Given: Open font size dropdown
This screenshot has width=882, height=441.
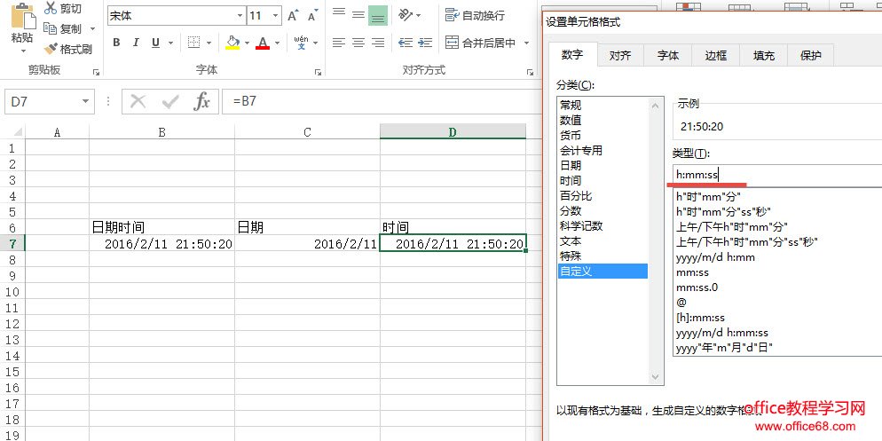Looking at the screenshot, I should pyautogui.click(x=276, y=16).
